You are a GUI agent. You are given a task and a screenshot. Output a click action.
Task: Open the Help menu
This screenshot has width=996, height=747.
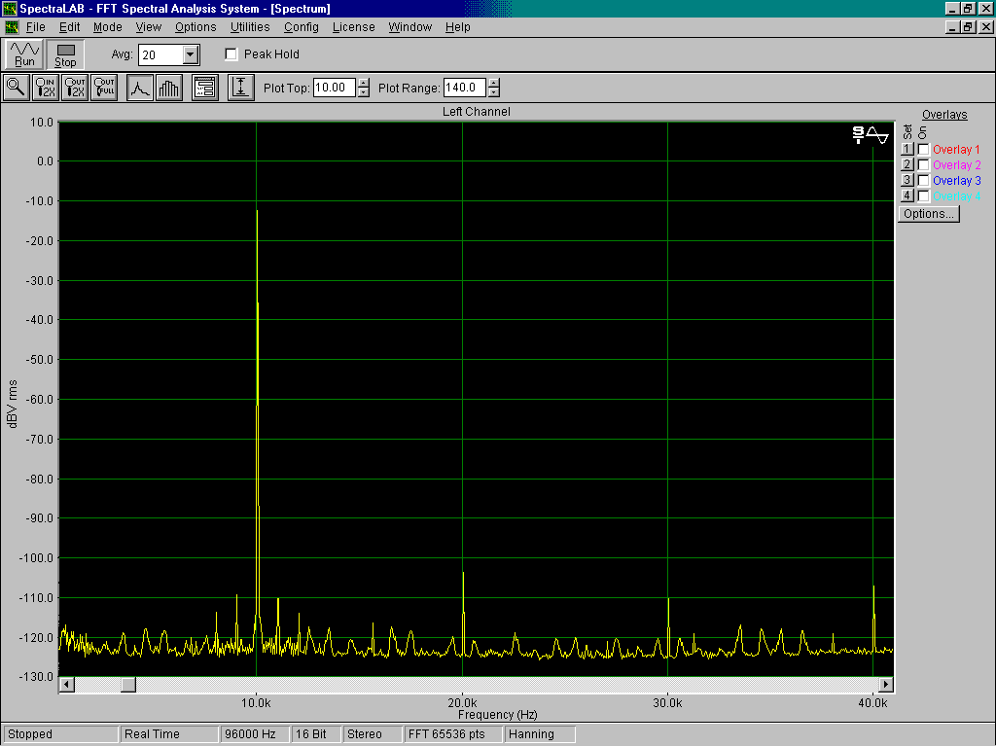pos(457,27)
